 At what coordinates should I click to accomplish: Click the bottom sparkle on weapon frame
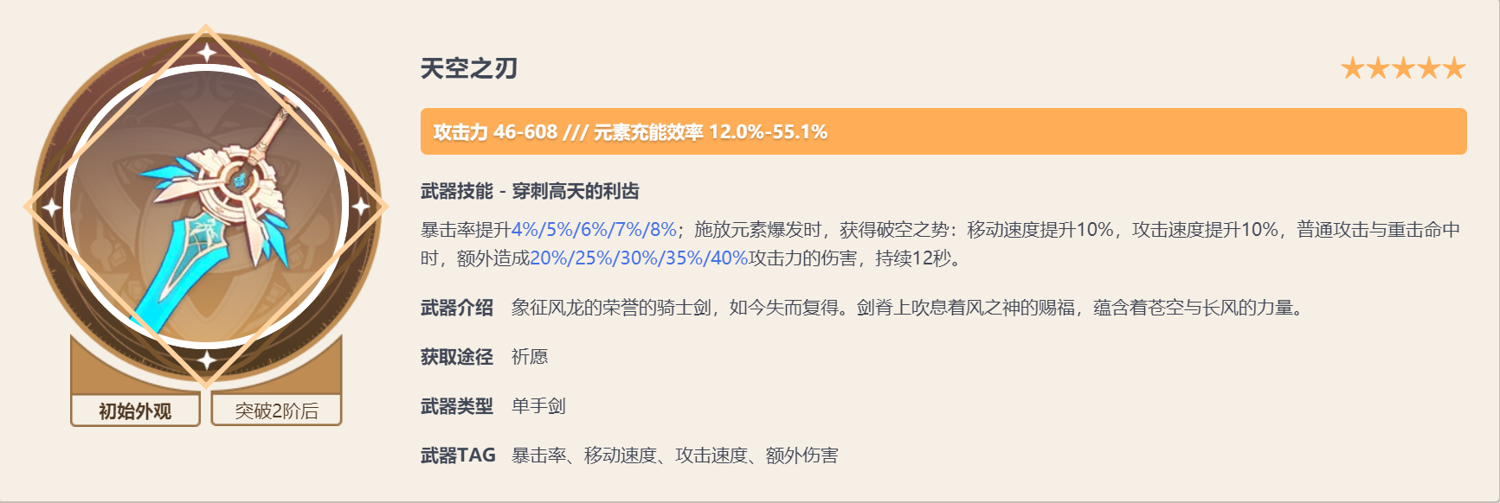click(x=206, y=360)
